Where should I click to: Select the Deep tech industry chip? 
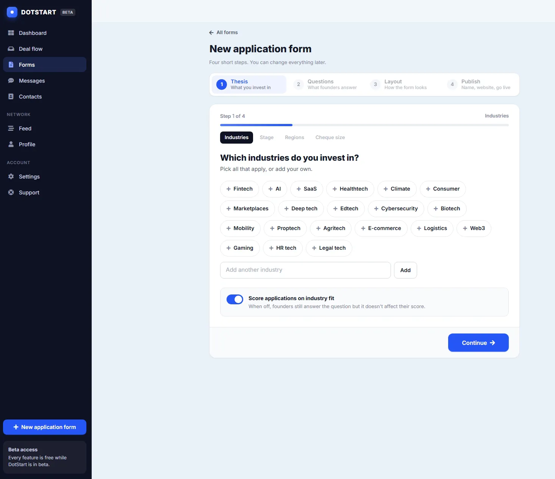[301, 209]
